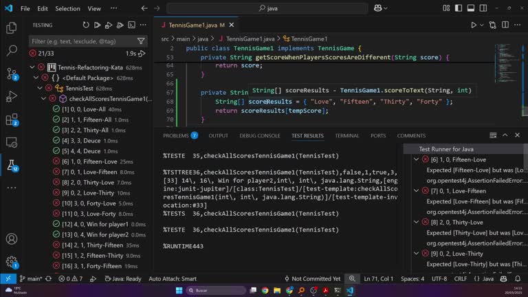
Task: Run Java file with editor play button
Action: (474, 25)
